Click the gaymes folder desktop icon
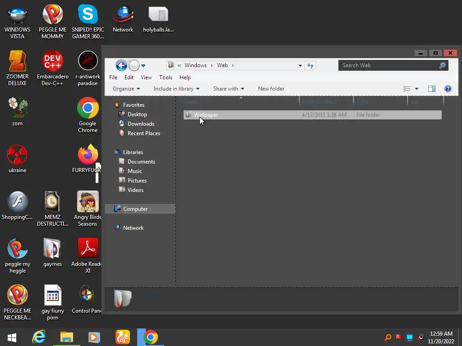462x346 pixels. click(52, 252)
